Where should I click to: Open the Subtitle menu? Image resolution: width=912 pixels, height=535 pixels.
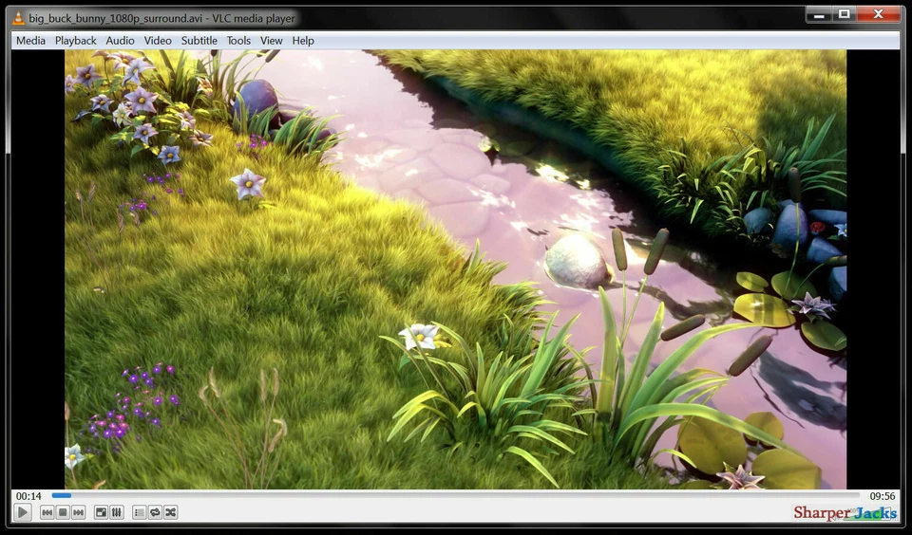[x=199, y=41]
